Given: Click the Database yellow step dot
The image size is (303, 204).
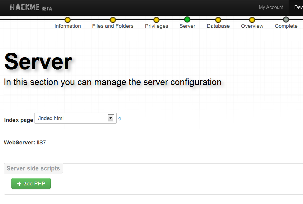Looking at the screenshot, I should coord(218,20).
